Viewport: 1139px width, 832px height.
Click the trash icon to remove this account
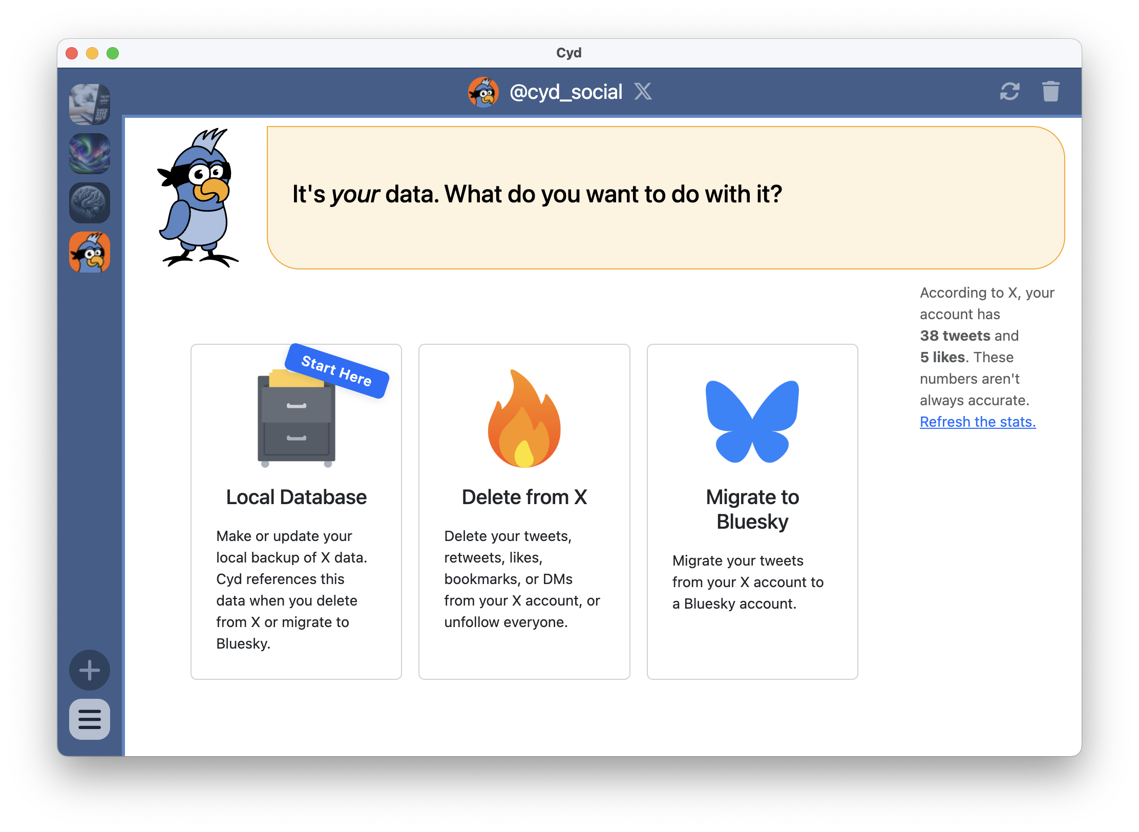[x=1051, y=92]
